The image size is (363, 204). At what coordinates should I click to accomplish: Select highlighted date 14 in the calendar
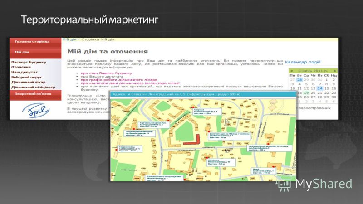tap(320, 88)
